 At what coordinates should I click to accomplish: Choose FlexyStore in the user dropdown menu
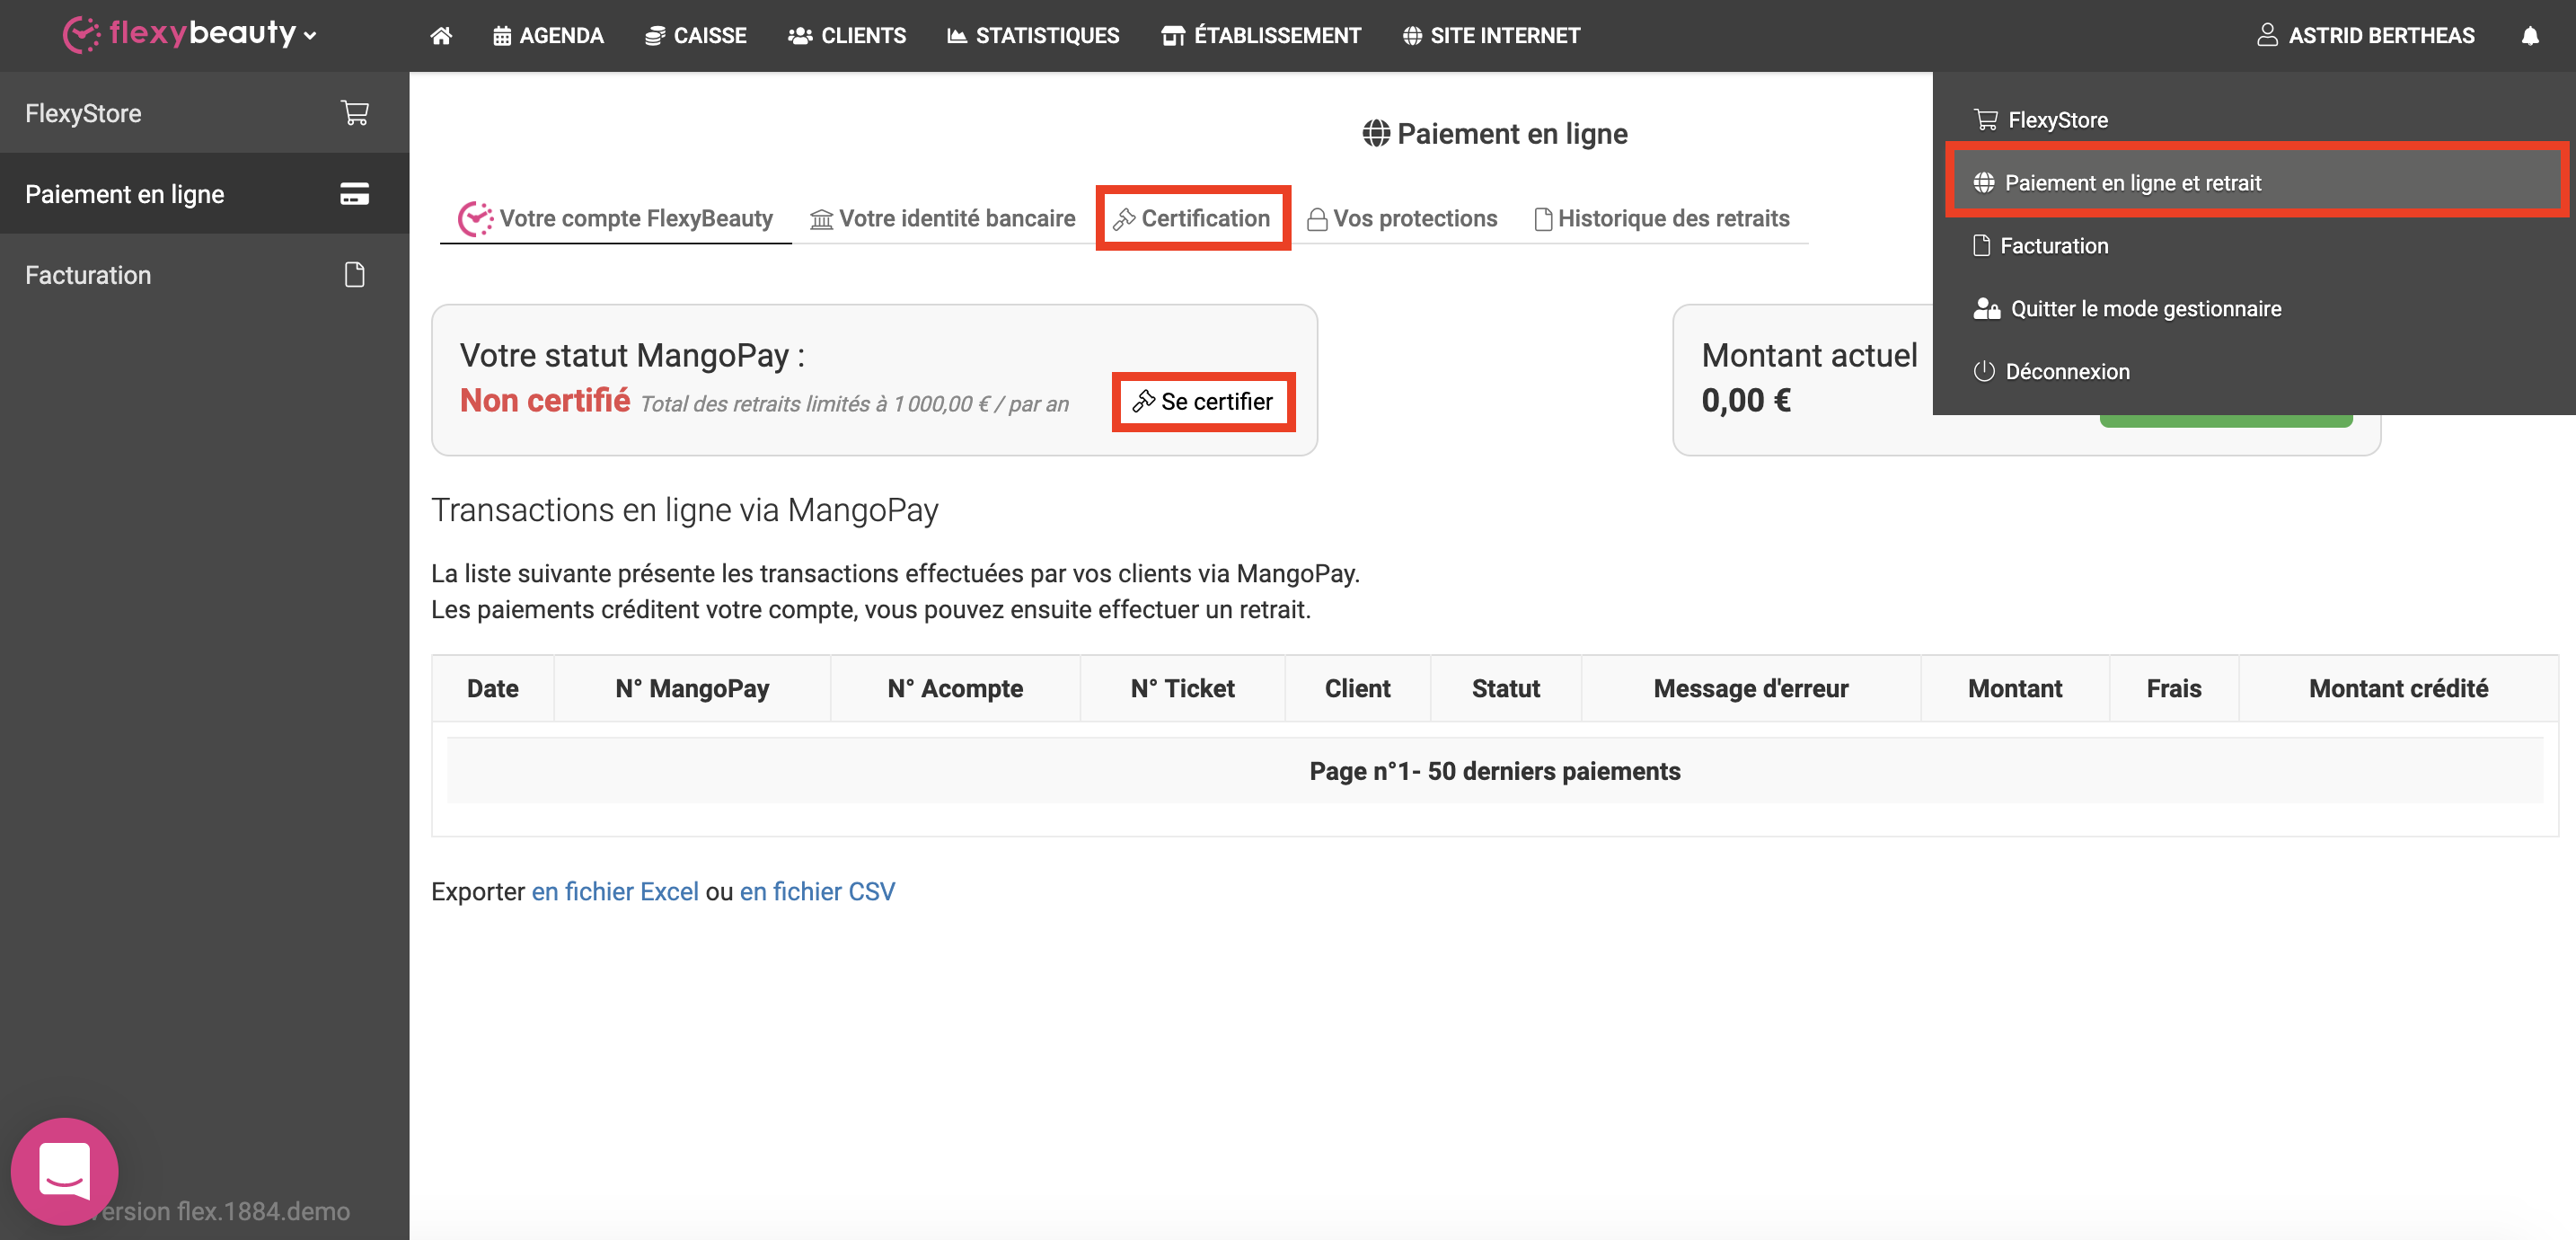[2253, 120]
